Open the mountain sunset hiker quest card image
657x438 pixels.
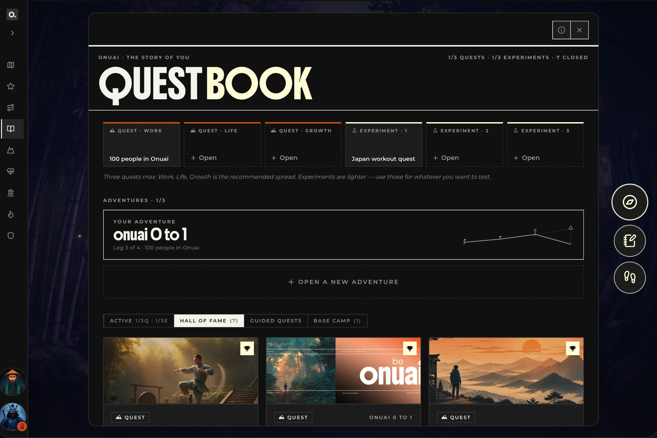(x=506, y=371)
